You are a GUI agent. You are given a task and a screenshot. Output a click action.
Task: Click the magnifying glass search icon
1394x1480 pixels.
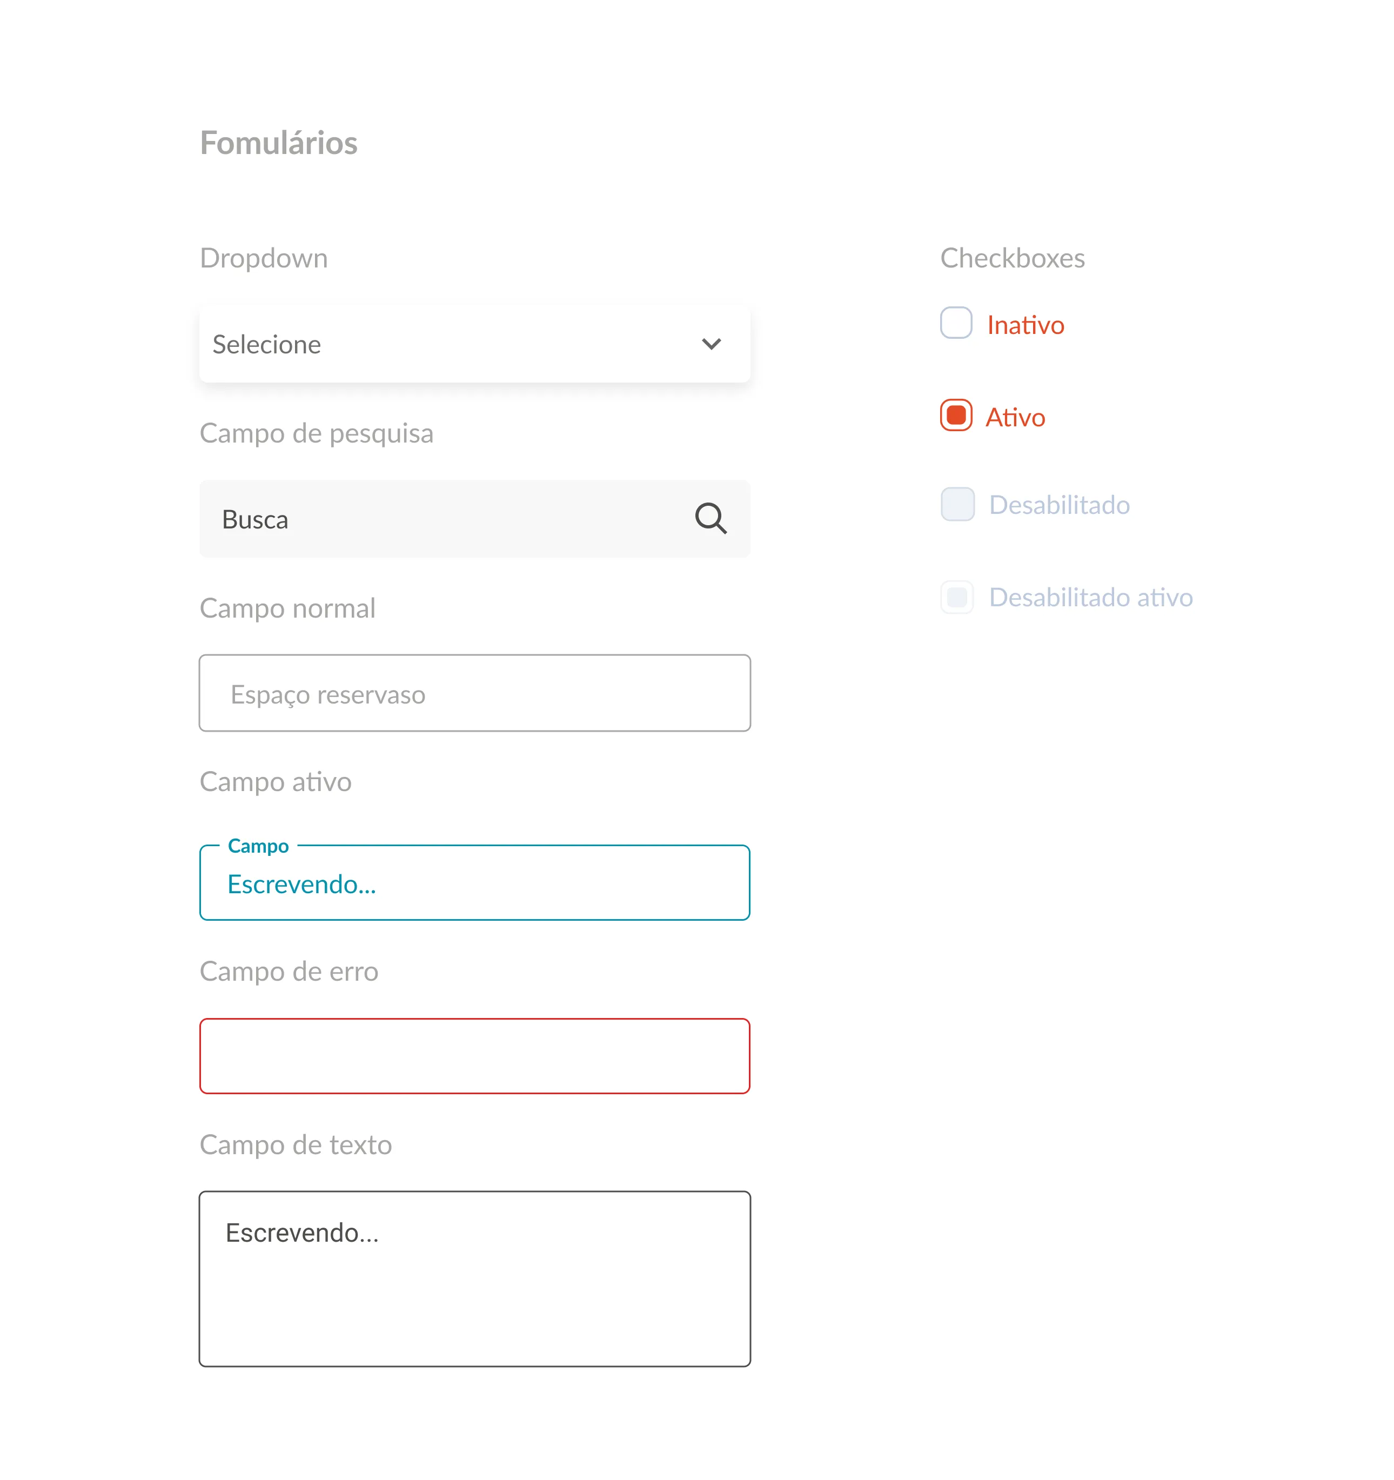pyautogui.click(x=710, y=518)
